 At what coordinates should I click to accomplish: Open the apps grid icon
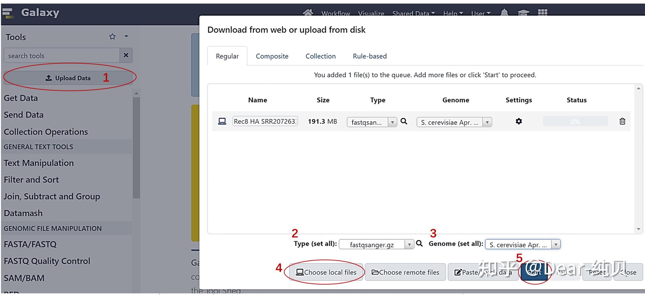[542, 13]
